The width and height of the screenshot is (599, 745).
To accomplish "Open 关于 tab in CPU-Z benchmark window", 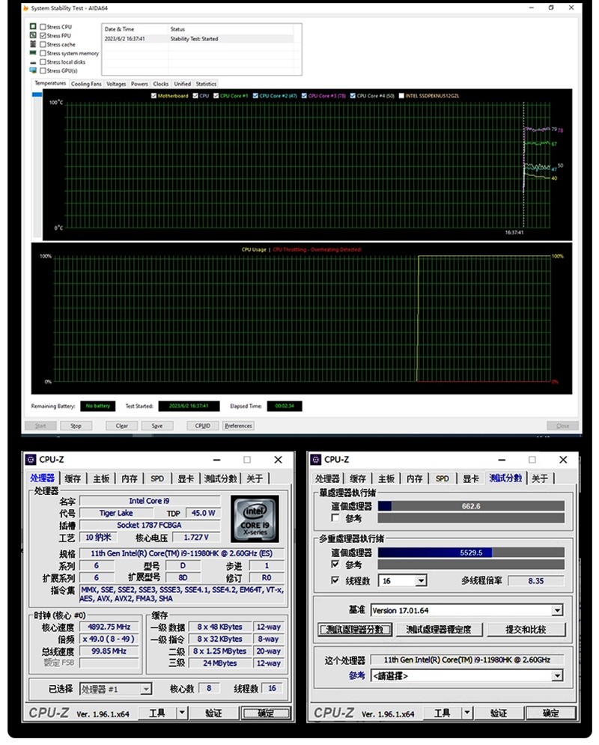I will pos(540,478).
